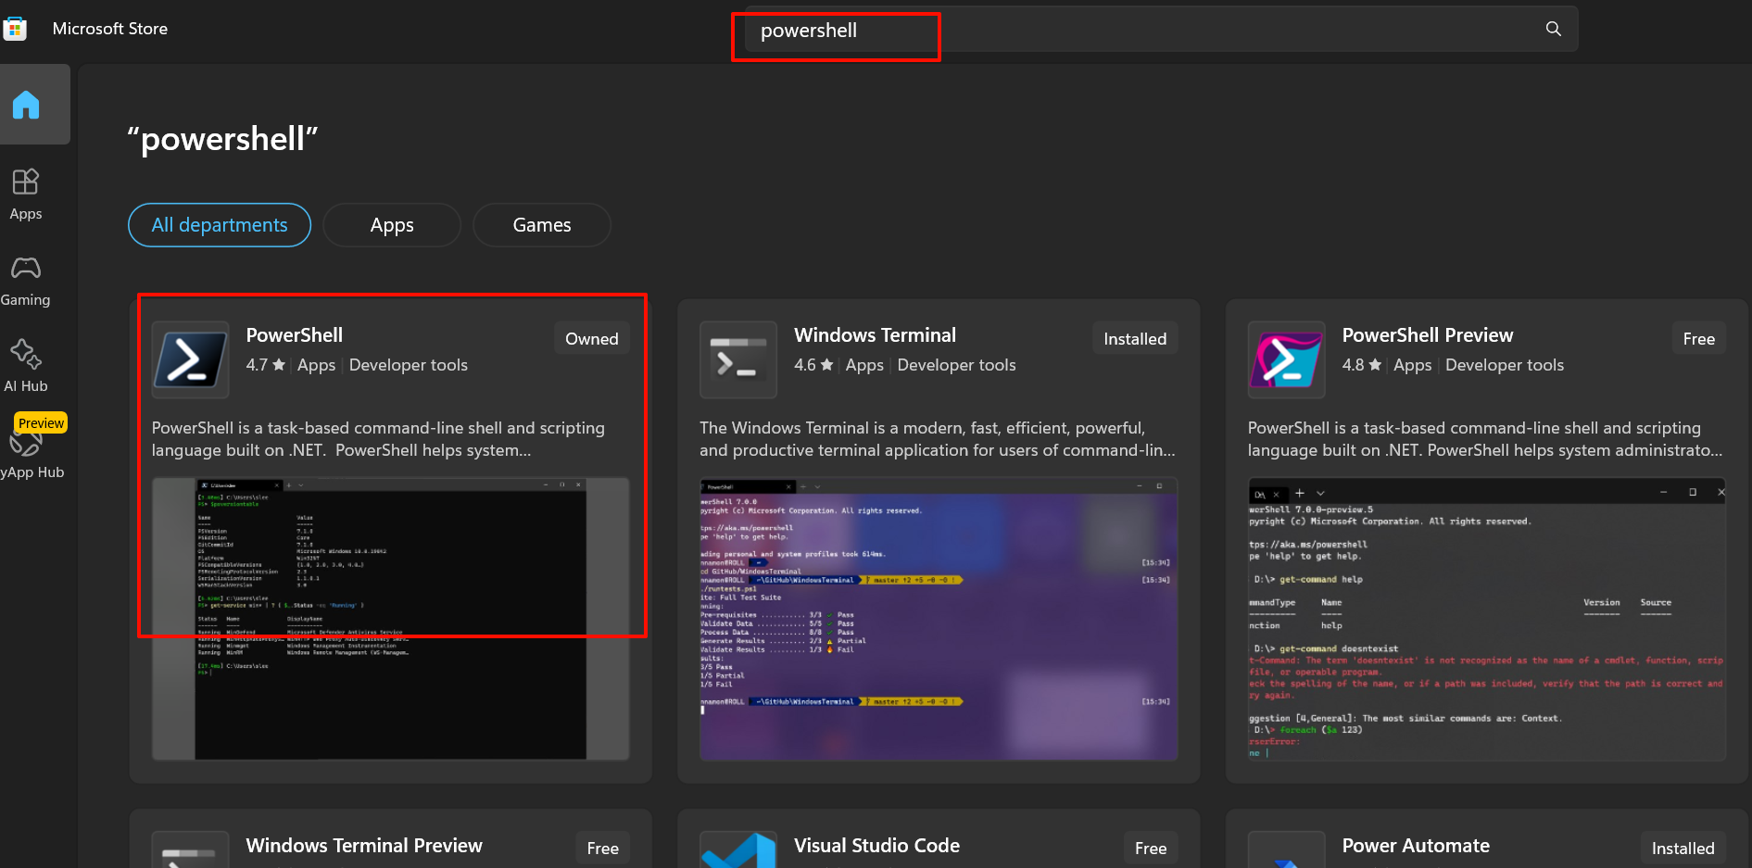
Task: Click the Free badge on Visual Studio Code
Action: tap(1151, 848)
